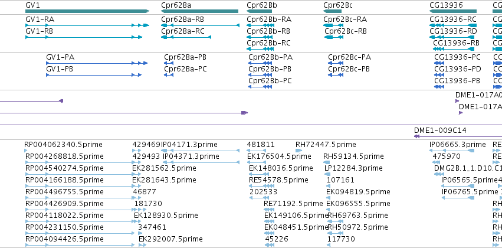Open the IP04371.3prime EST
Image resolution: width=502 pixels, height=248 pixels.
pos(191,156)
